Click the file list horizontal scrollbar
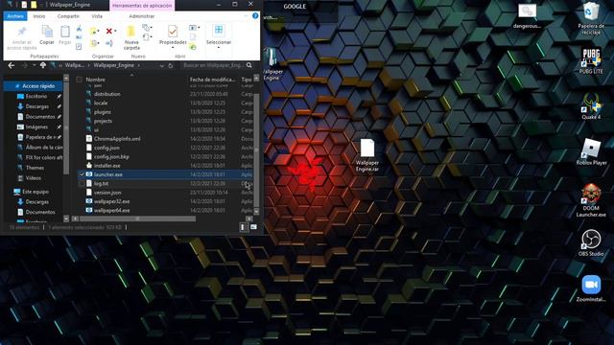This screenshot has height=345, width=614. [x=137, y=218]
